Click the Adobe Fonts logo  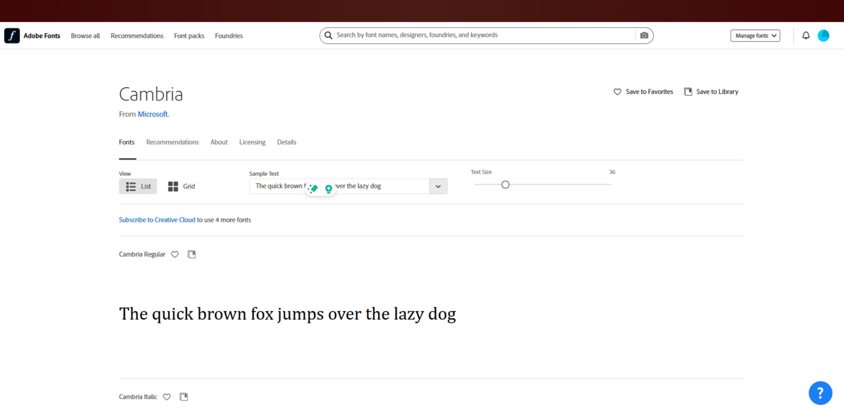tap(12, 35)
